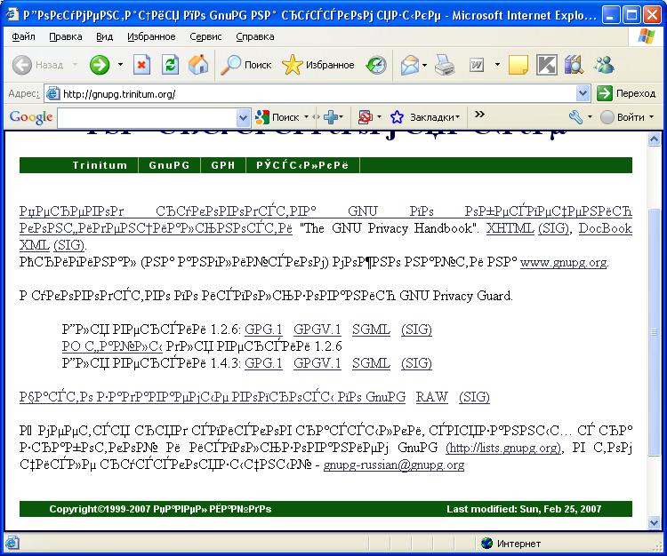Click the vertical scrollbar thumb

[x=654, y=332]
